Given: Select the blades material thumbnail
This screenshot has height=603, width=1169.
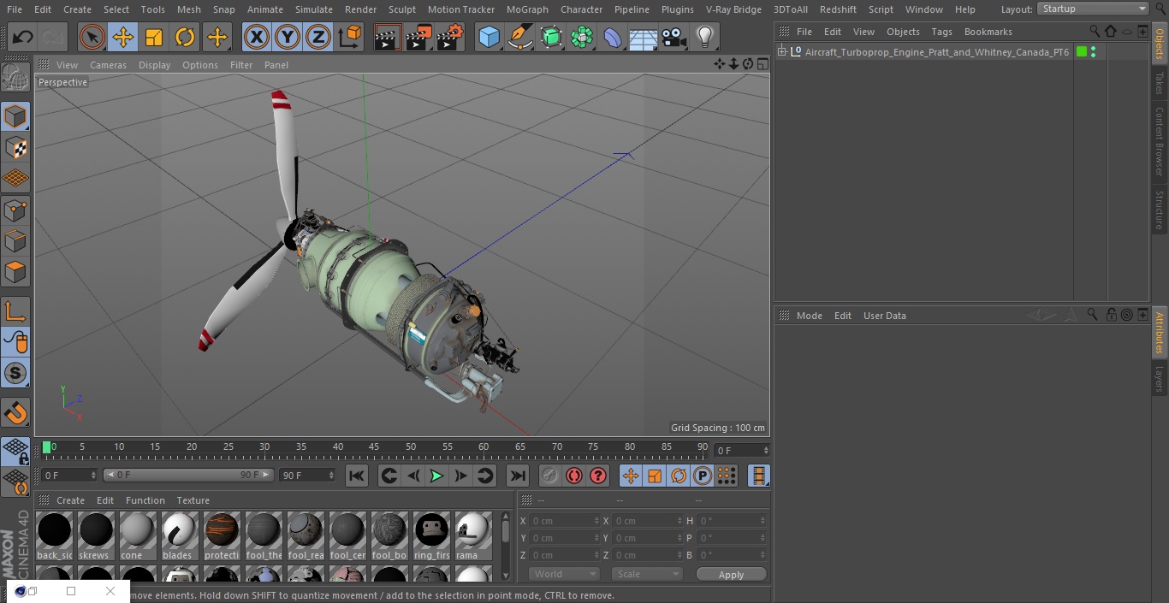Looking at the screenshot, I should (x=179, y=535).
